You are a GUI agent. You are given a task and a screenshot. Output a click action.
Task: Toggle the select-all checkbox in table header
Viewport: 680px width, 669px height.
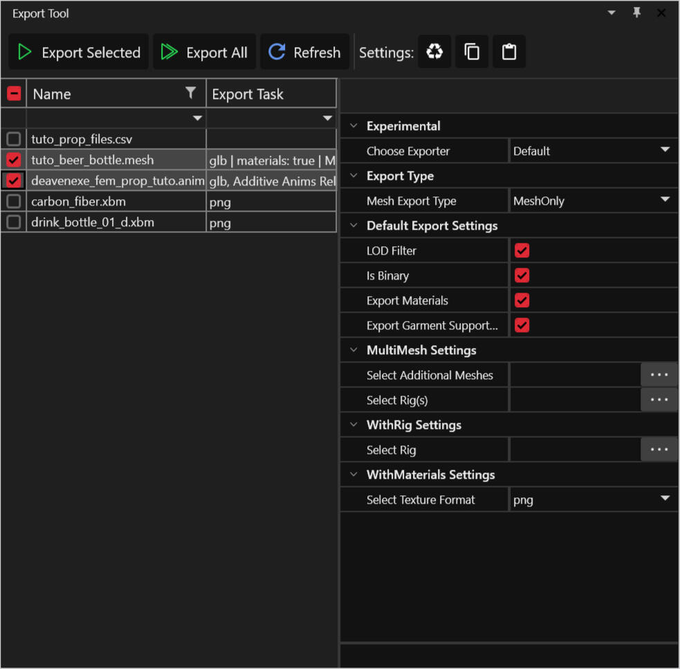click(14, 93)
